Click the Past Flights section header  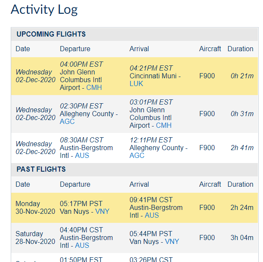[41, 170]
